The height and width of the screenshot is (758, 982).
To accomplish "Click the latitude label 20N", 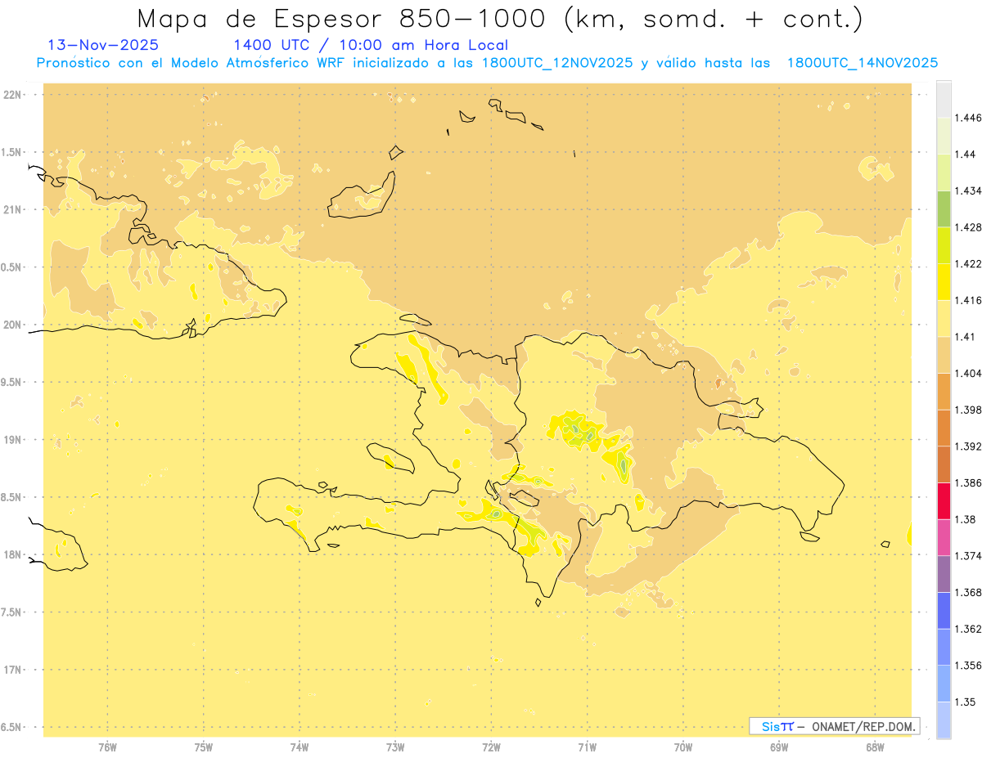I will coord(11,325).
